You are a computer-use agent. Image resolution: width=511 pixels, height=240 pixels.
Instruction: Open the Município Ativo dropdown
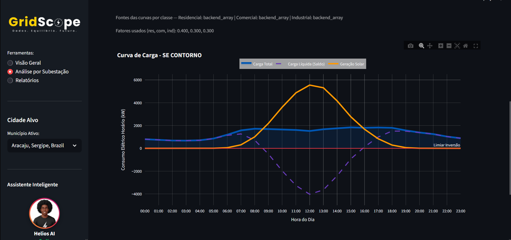(x=44, y=146)
